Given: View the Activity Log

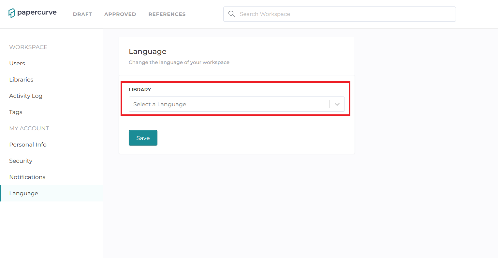Looking at the screenshot, I should pyautogui.click(x=26, y=96).
